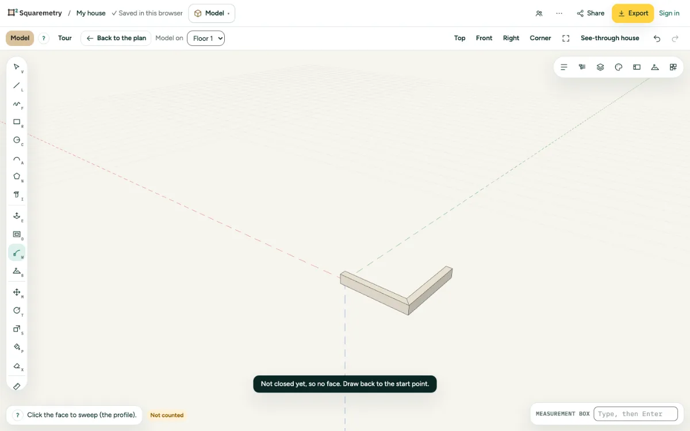
Task: Choose the Polygon tool
Action: pos(17,177)
